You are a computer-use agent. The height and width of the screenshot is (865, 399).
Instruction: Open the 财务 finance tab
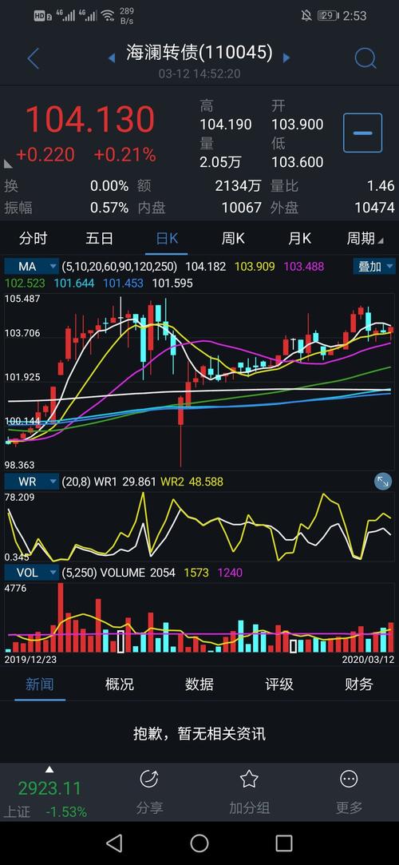click(x=359, y=684)
